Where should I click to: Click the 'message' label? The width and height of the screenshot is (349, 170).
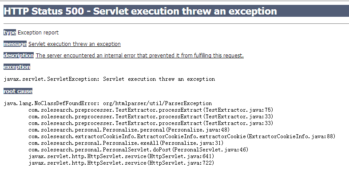[x=15, y=44]
